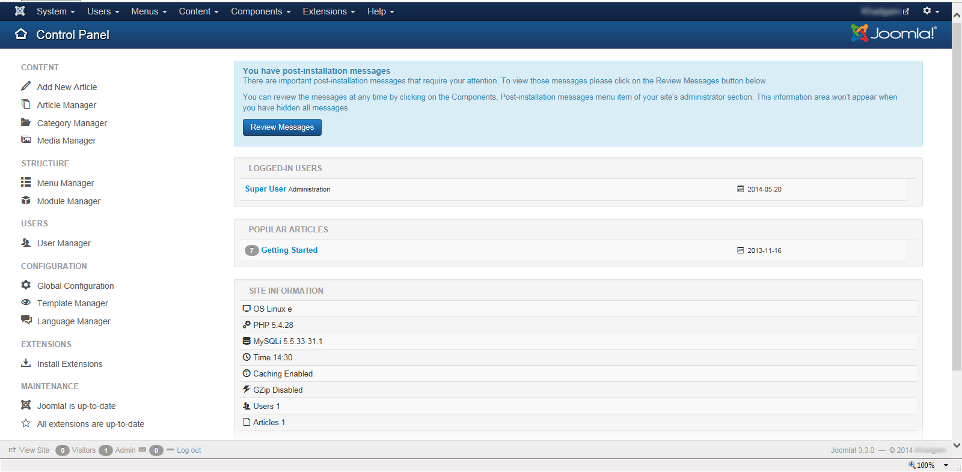
Task: Click the scrollbar down arrow
Action: (957, 446)
